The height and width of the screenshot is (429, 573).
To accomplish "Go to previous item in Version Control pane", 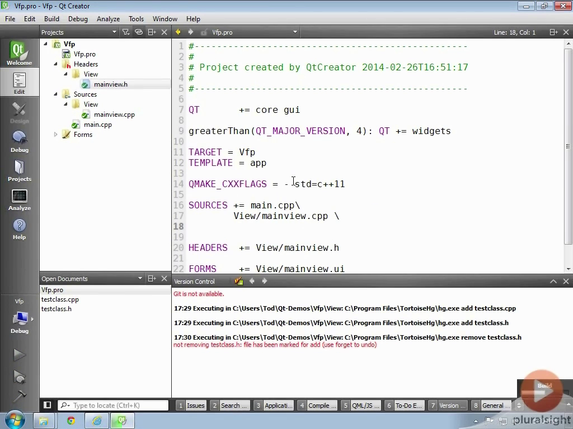I will 252,281.
